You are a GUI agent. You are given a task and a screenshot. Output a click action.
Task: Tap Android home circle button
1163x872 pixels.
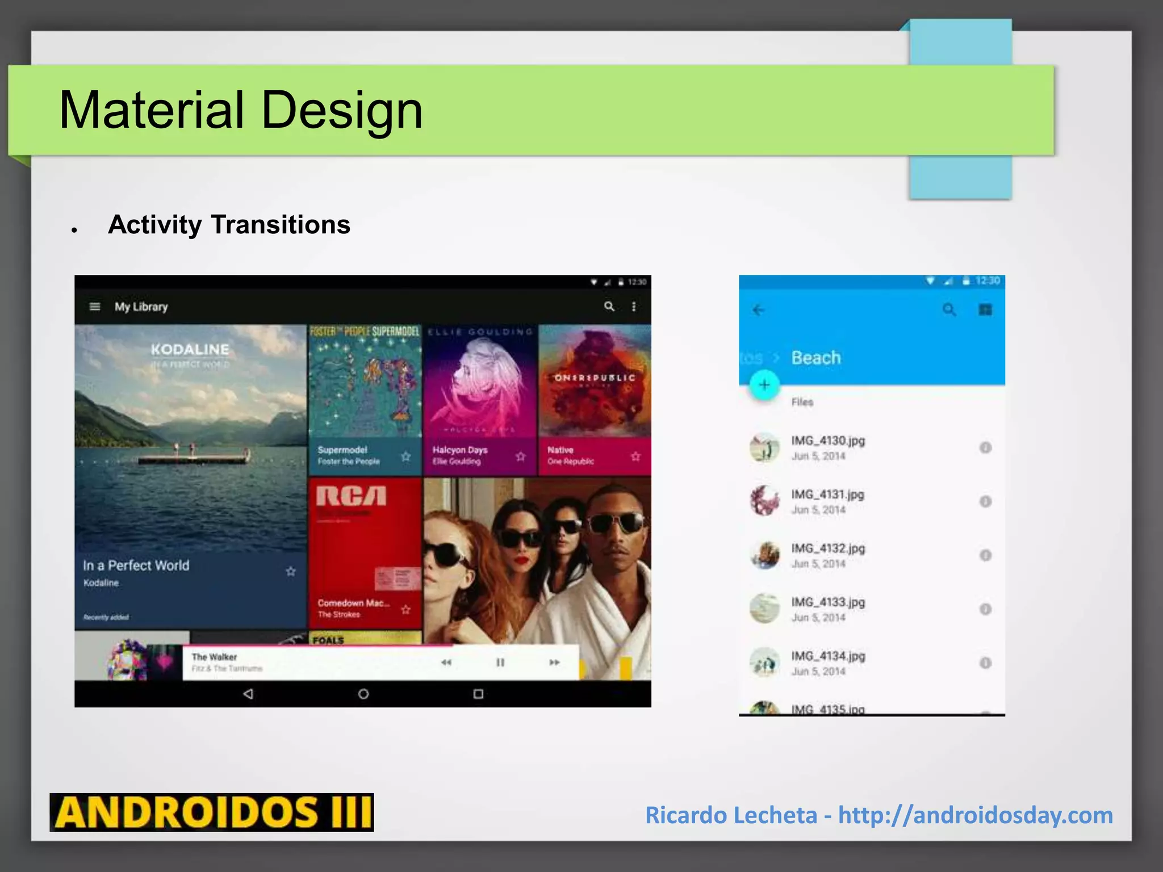coord(363,694)
